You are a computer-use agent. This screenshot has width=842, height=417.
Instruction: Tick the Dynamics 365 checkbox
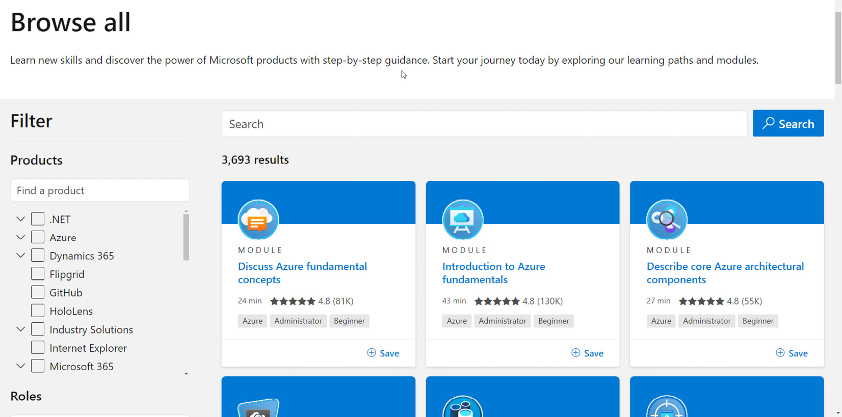pyautogui.click(x=38, y=256)
